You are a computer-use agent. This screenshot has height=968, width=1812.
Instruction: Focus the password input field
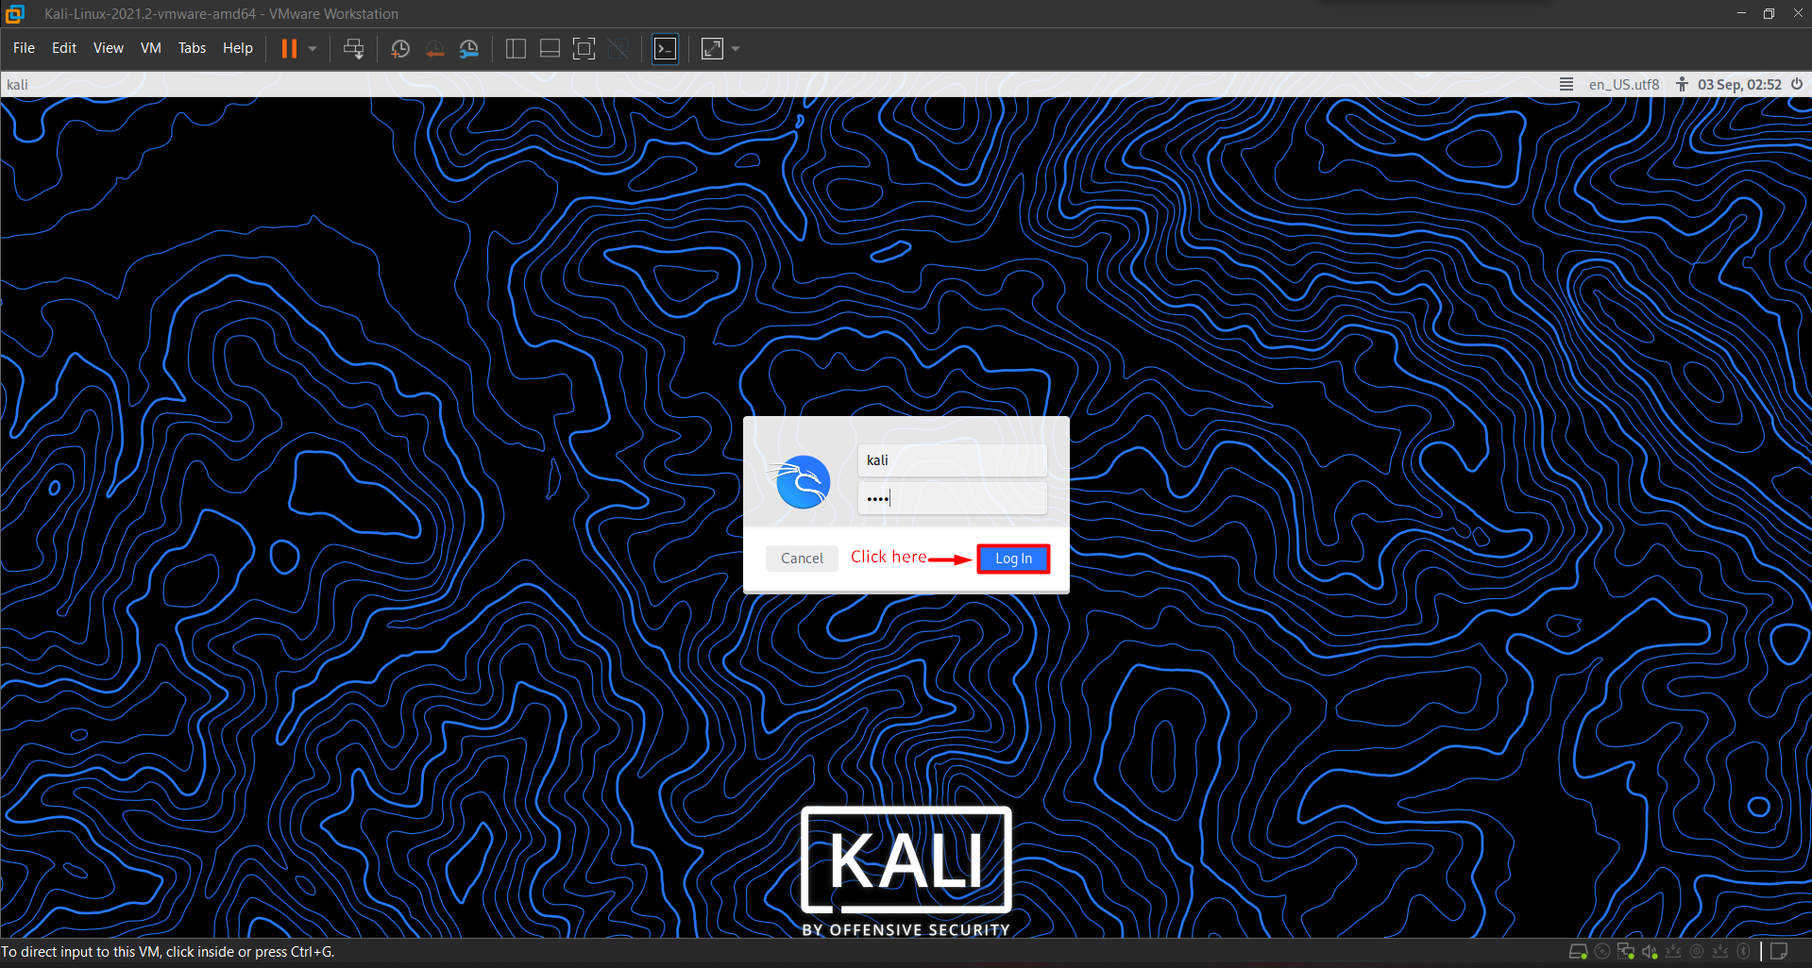952,498
